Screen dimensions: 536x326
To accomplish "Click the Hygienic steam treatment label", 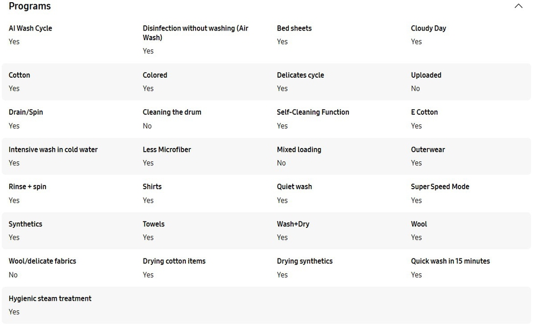I will (x=50, y=299).
